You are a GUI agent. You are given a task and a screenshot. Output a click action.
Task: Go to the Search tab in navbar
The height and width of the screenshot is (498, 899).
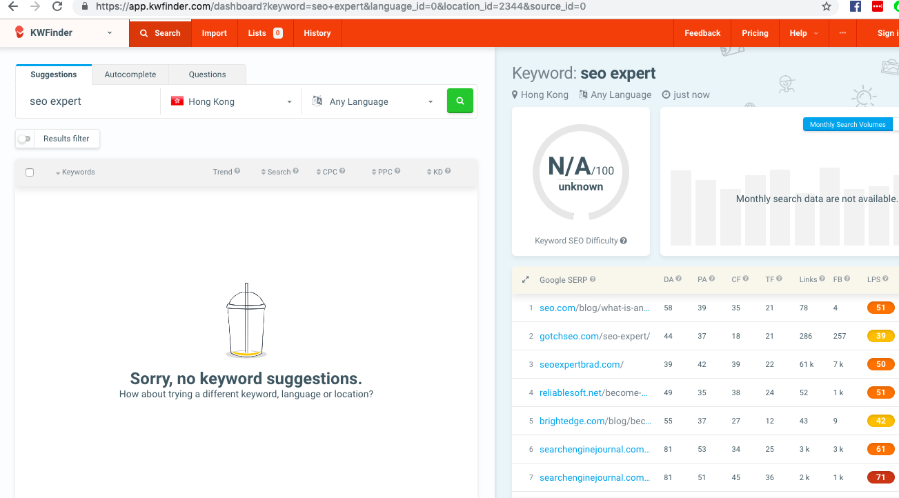(160, 33)
